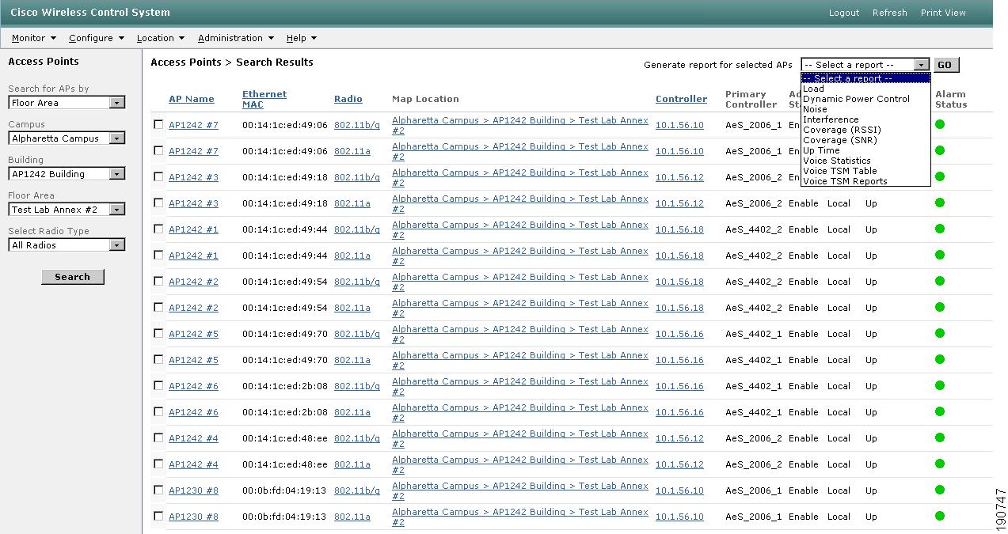Click the green alarm indicator for AP1242 #5 802.11b/g
The image size is (1008, 534).
tap(940, 333)
